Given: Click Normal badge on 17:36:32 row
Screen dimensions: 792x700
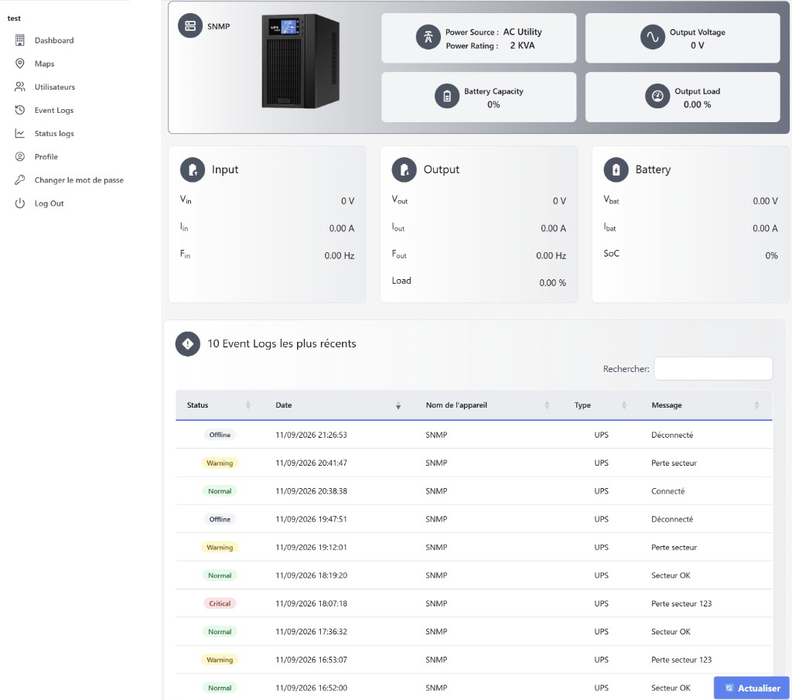Looking at the screenshot, I should (x=220, y=632).
